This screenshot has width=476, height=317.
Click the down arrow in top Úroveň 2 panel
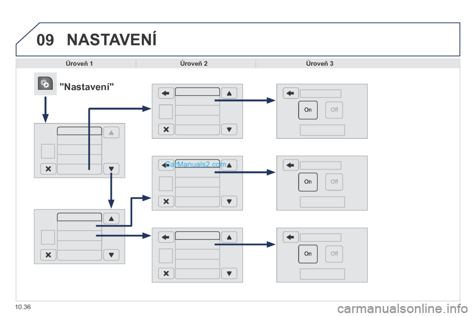point(229,130)
